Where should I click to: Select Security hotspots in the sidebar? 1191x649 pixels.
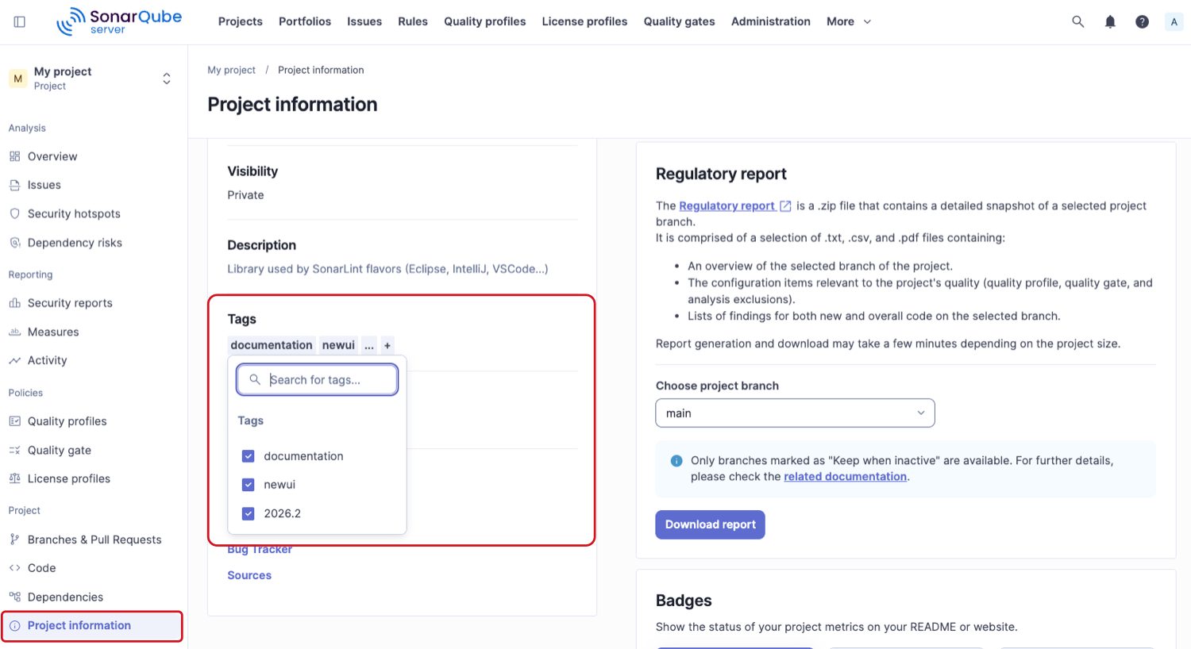tap(72, 213)
